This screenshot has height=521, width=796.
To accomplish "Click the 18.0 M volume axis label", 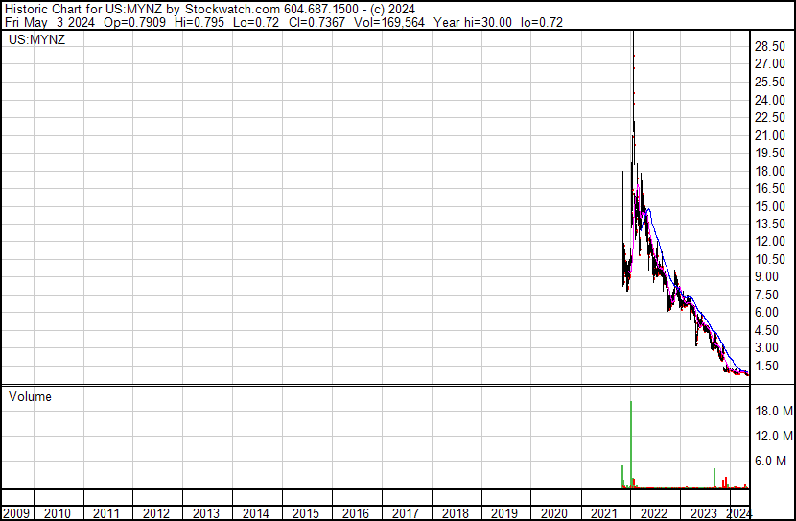I will point(772,412).
